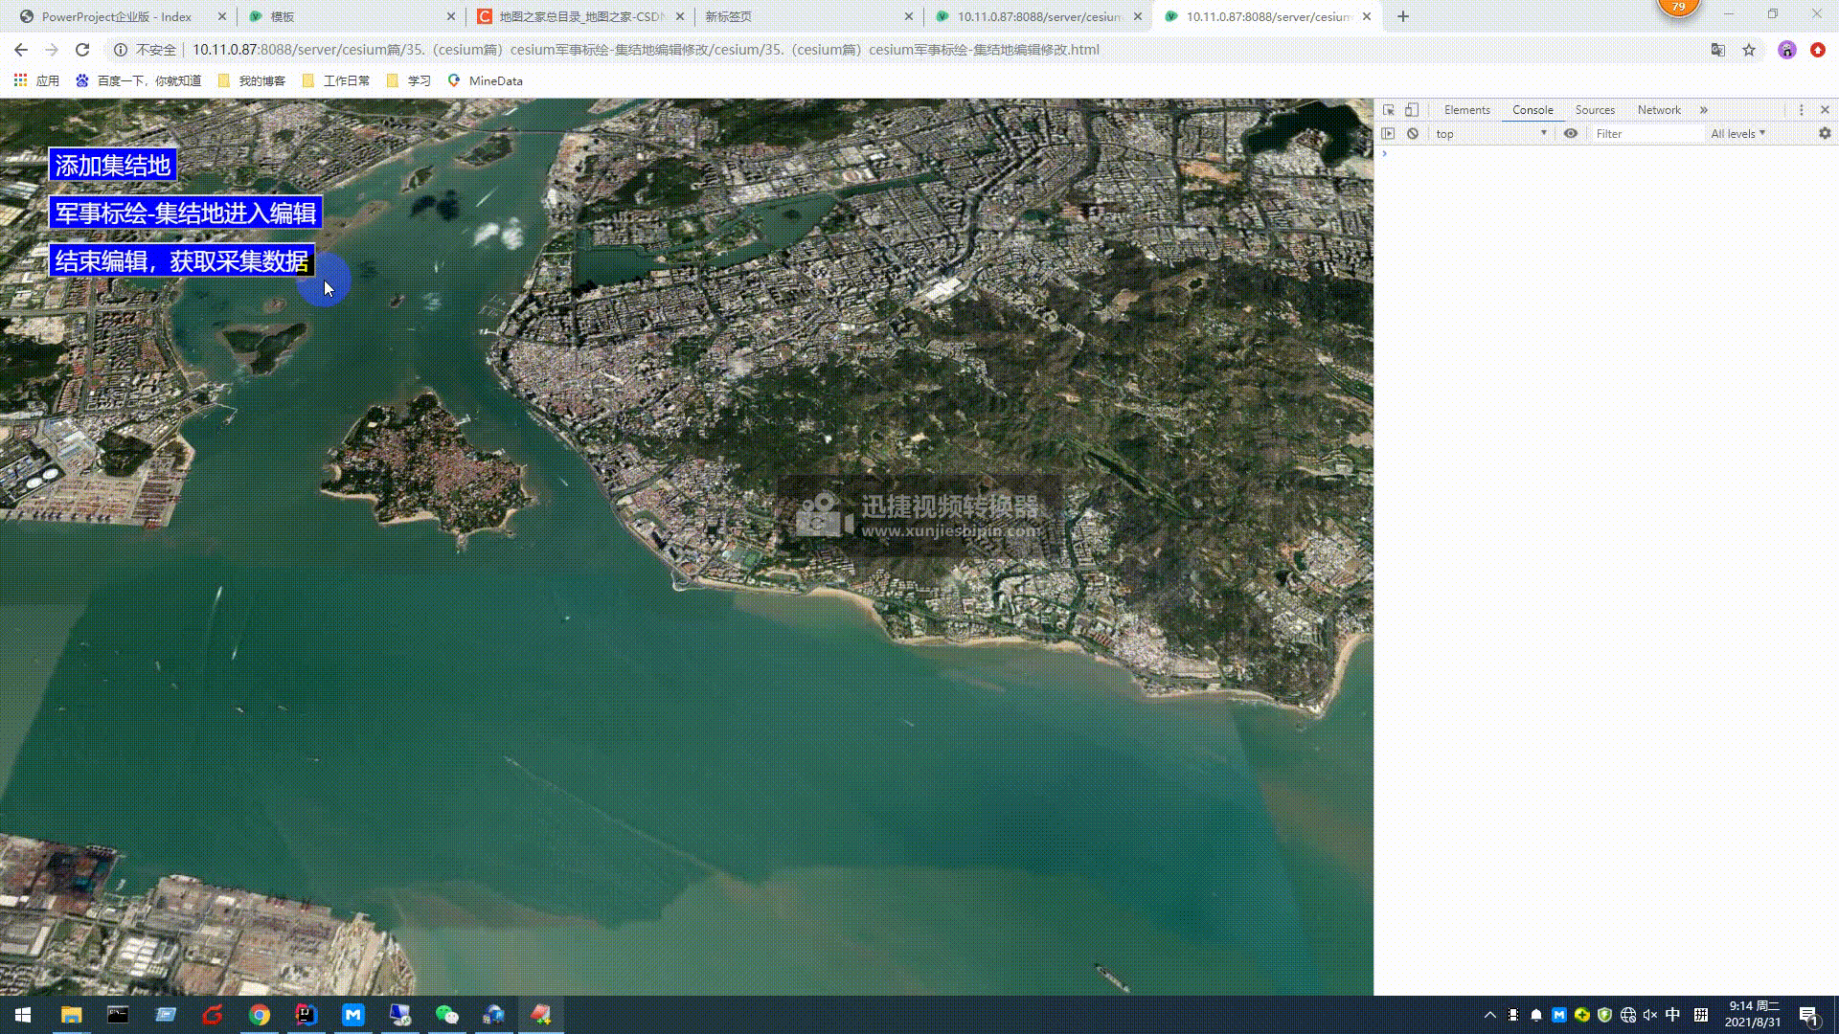Open the translate page icon
The width and height of the screenshot is (1839, 1034).
click(x=1717, y=50)
